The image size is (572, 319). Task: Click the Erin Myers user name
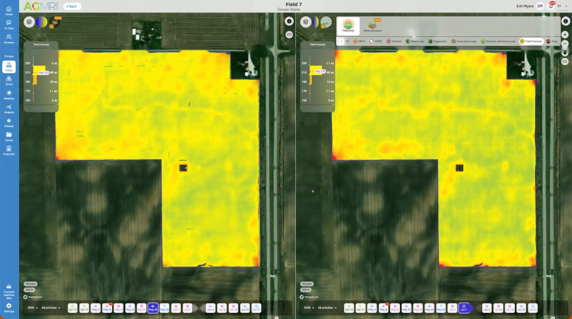(525, 6)
